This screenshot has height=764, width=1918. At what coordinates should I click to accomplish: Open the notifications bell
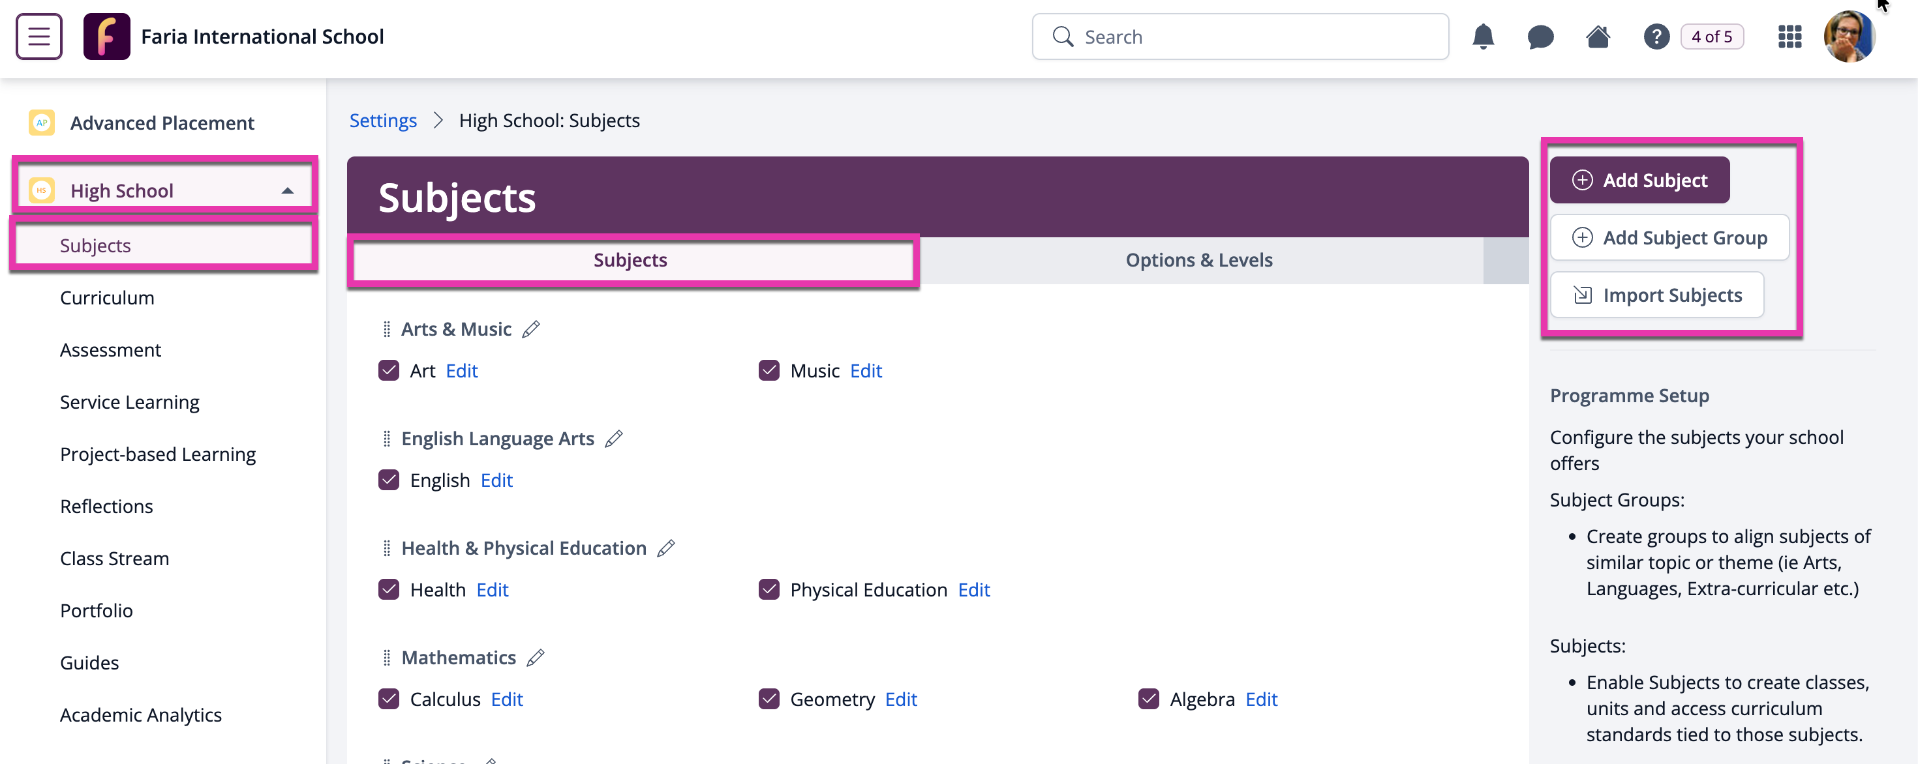pos(1482,37)
